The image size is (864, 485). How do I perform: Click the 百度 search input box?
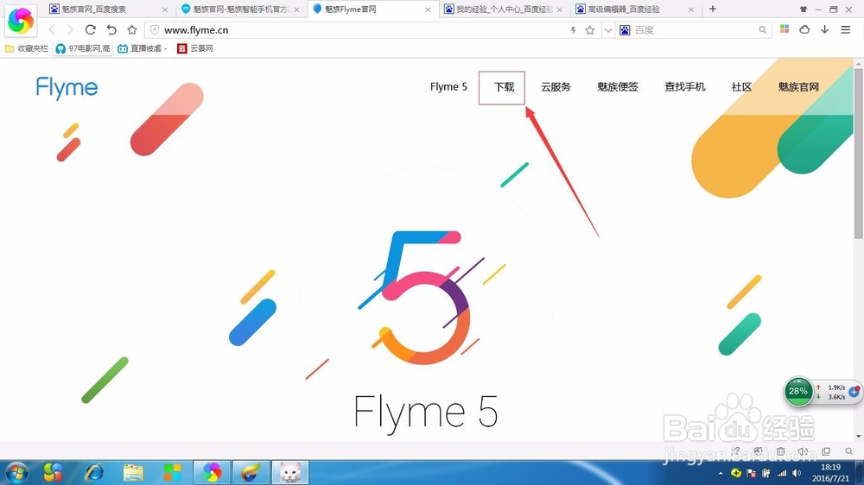pos(695,30)
